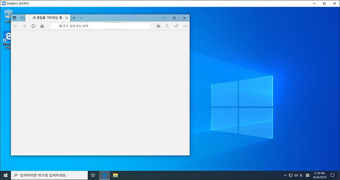Click the Share this page icon
Viewport: 340px width, 180px height.
click(x=176, y=26)
